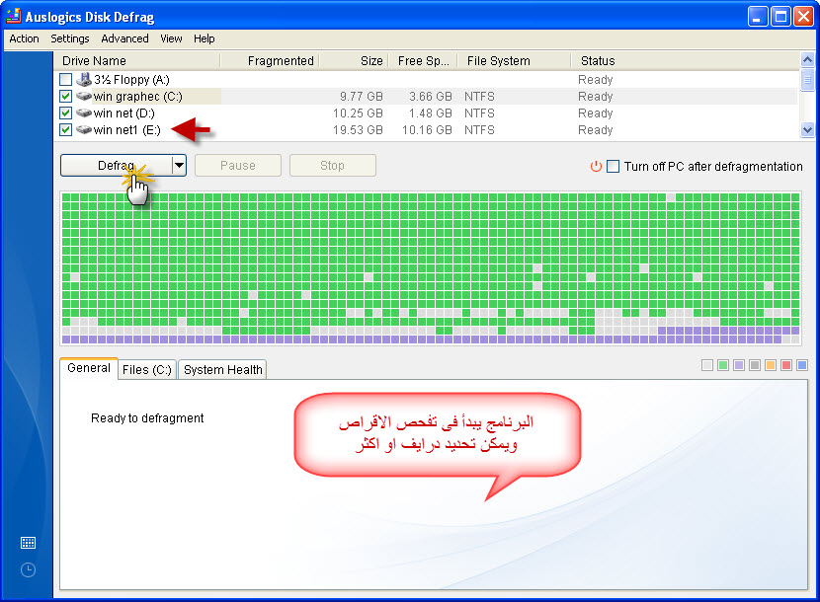The height and width of the screenshot is (602, 820).
Task: Click the green legend color swatch
Action: (x=723, y=365)
